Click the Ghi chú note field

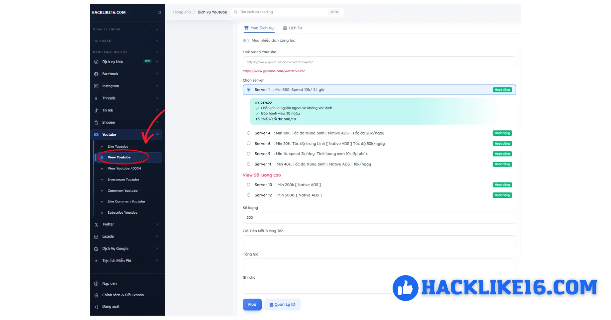(x=379, y=288)
